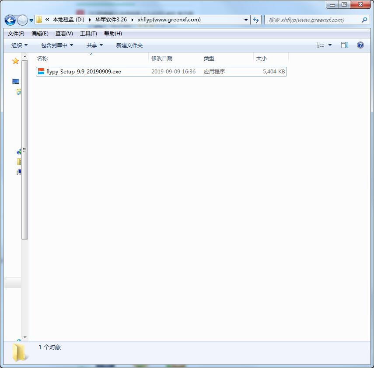The height and width of the screenshot is (368, 374).
Task: Click the change view icon
Action: point(320,45)
